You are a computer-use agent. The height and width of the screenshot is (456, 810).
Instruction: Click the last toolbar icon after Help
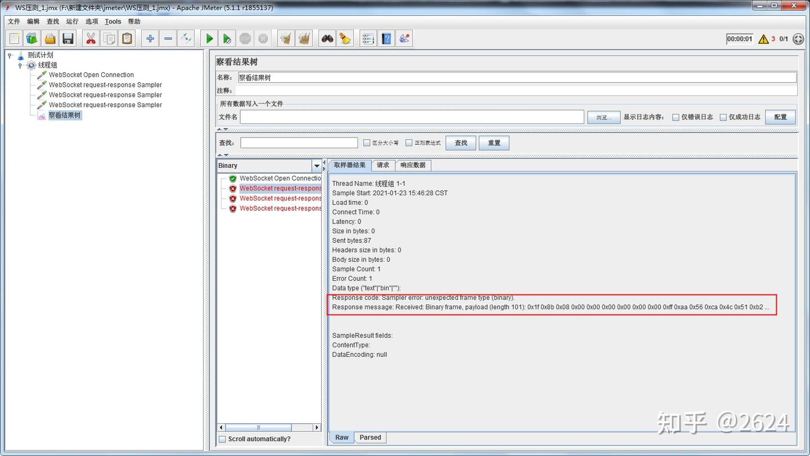tap(404, 39)
